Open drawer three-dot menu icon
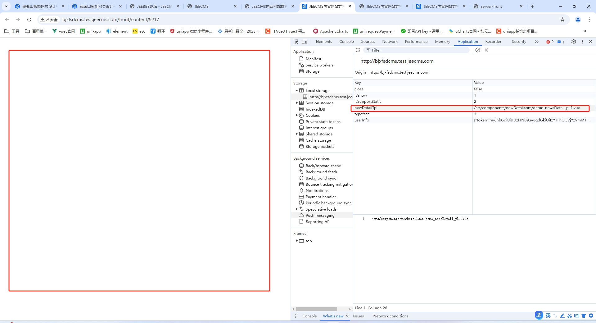 [x=296, y=316]
